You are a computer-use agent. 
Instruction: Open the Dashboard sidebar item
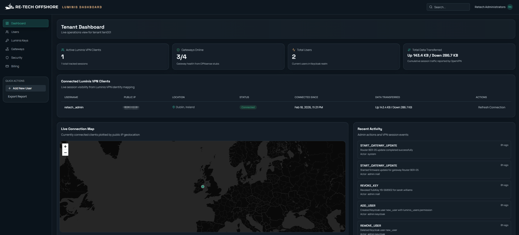coord(26,23)
